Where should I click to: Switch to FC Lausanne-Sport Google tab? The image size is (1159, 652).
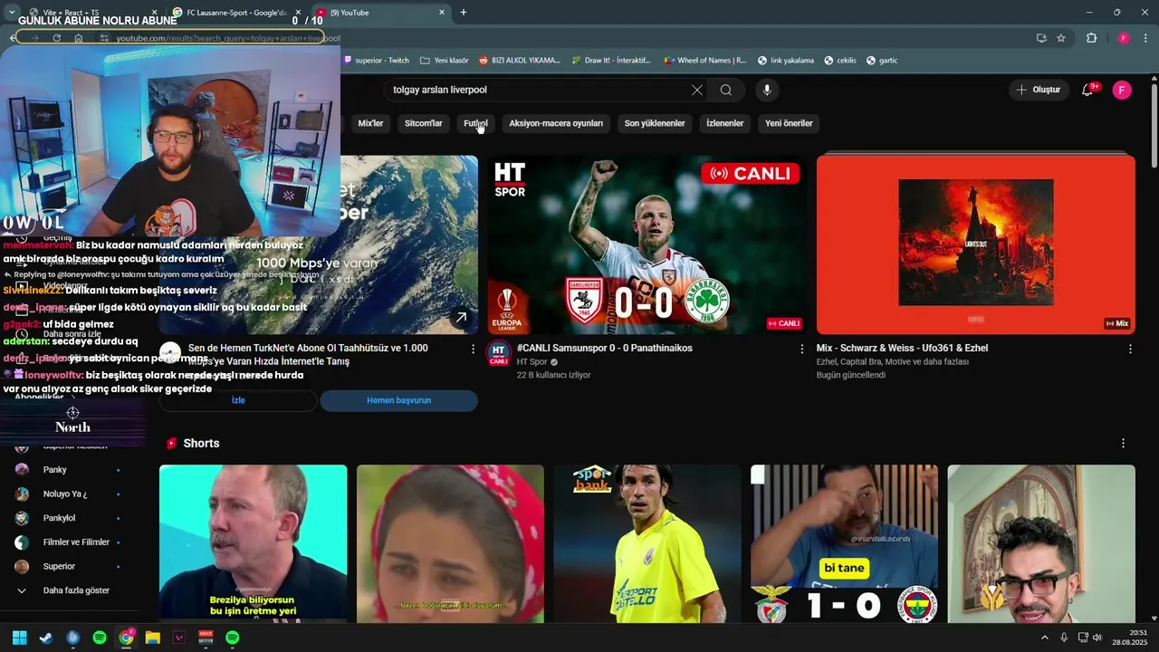click(236, 13)
